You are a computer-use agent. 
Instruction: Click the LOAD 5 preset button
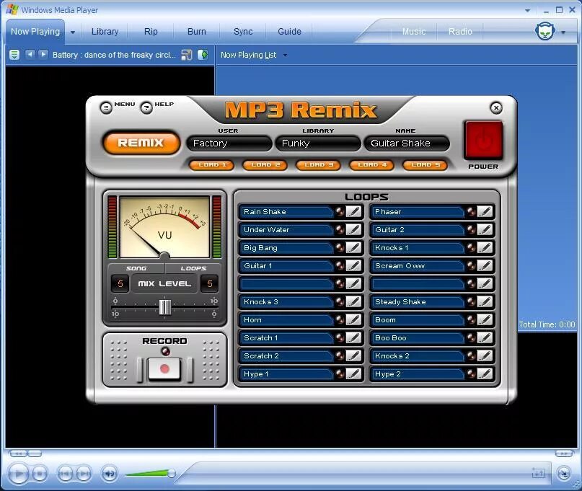(425, 165)
